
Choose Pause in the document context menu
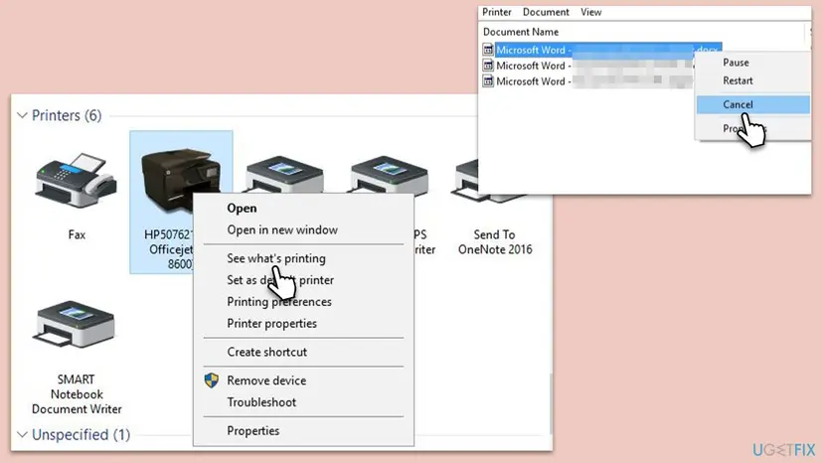(x=753, y=63)
